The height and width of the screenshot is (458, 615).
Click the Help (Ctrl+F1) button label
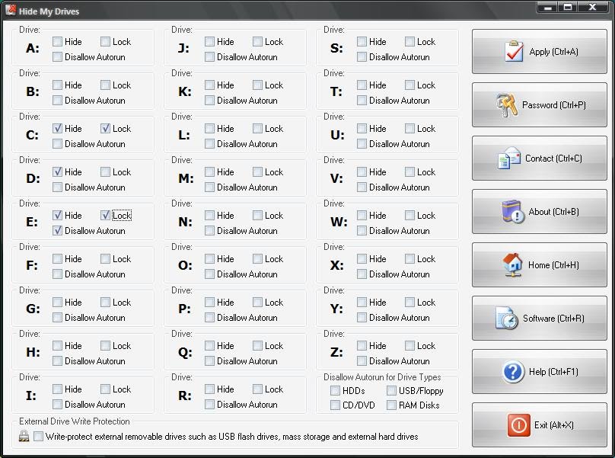click(x=553, y=372)
